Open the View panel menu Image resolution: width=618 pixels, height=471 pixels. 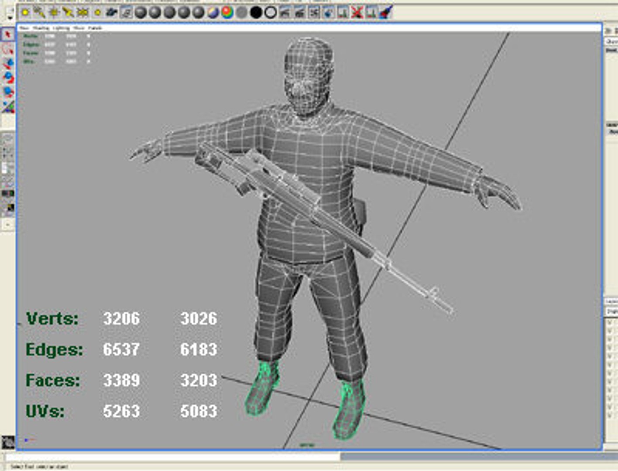tap(24, 28)
